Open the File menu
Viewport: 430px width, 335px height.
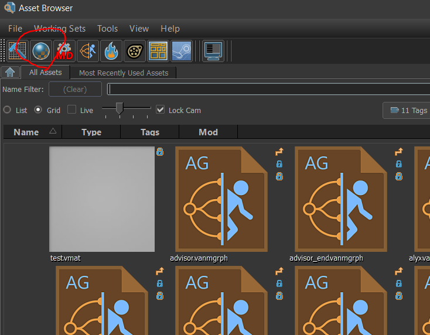point(15,29)
